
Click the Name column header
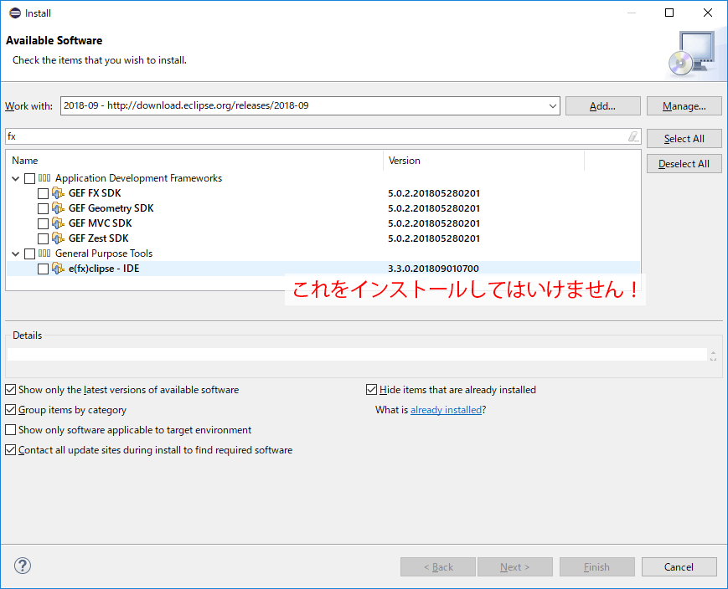click(x=194, y=161)
